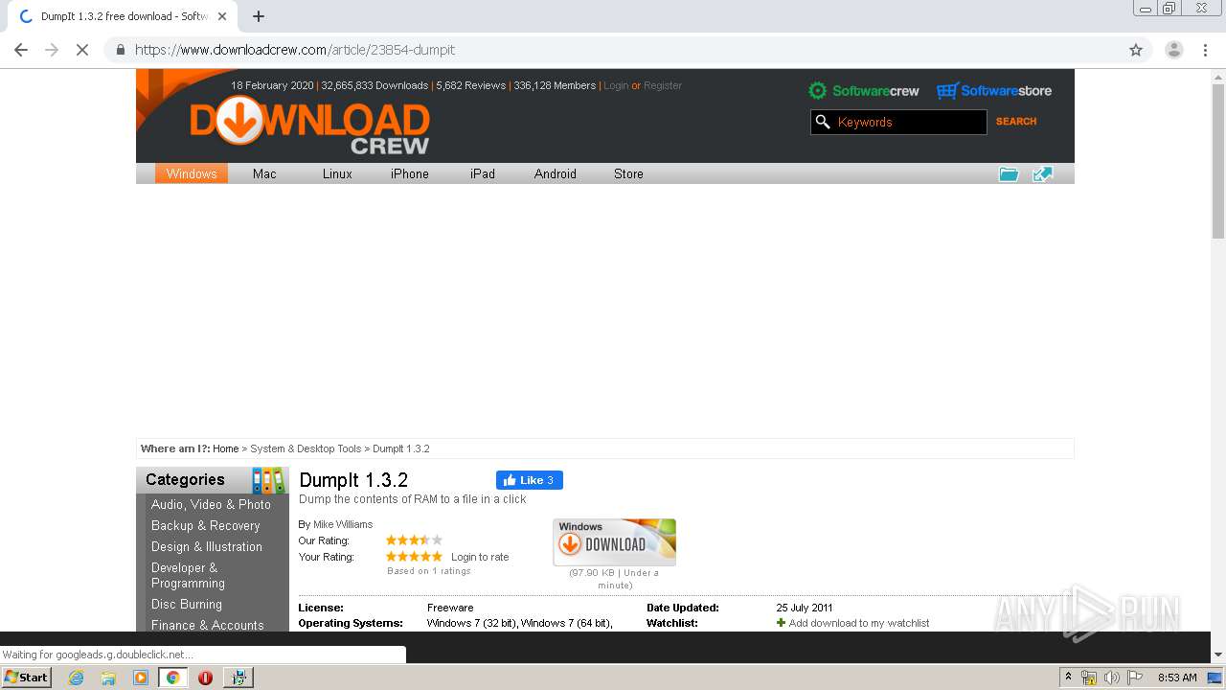Open a new browser tab
Screen dimensions: 1226x690
coord(259,16)
